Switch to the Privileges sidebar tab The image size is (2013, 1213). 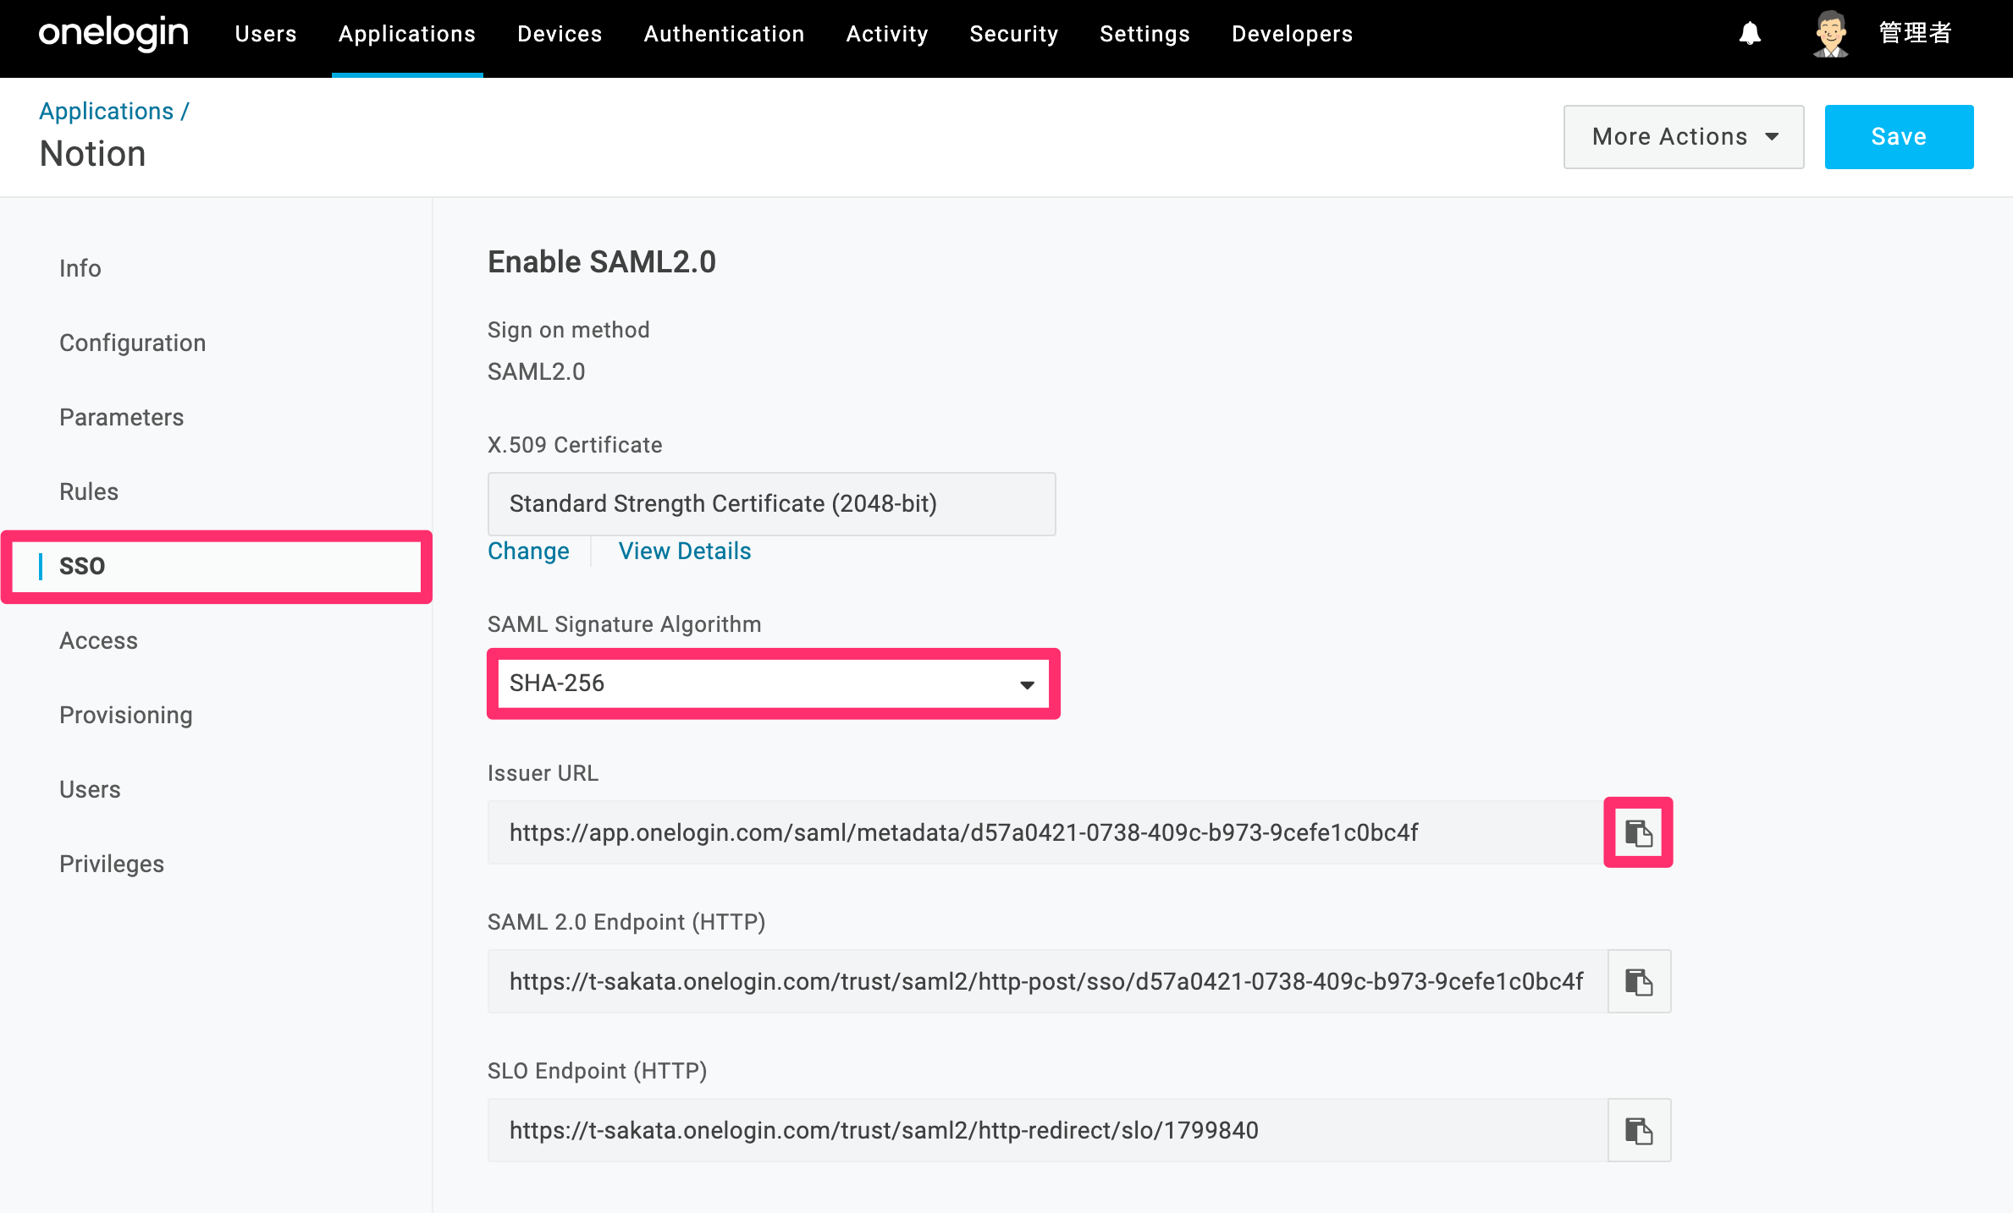click(112, 864)
